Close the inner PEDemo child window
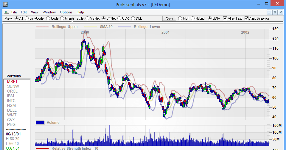 [280, 12]
